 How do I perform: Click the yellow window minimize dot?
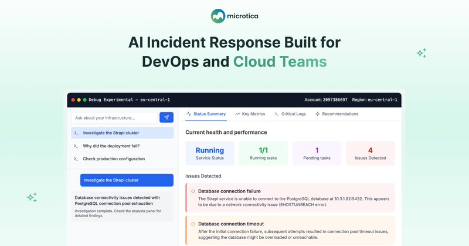(x=79, y=100)
